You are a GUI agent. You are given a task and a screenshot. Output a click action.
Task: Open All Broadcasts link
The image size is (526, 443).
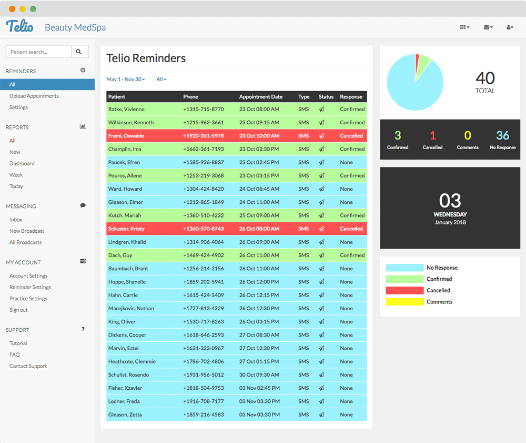point(25,242)
